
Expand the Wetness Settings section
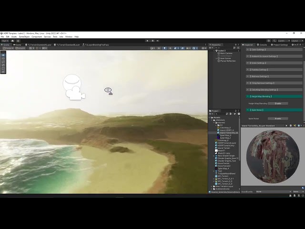click(x=274, y=76)
